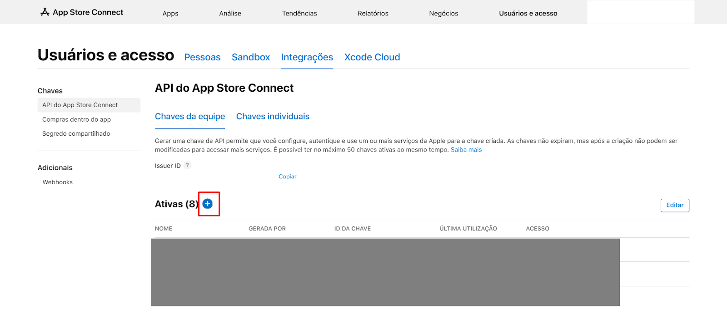The image size is (727, 310).
Task: Select API do App Store Connect in the sidebar
Action: click(x=89, y=105)
